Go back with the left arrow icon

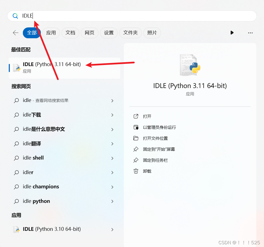(x=15, y=33)
